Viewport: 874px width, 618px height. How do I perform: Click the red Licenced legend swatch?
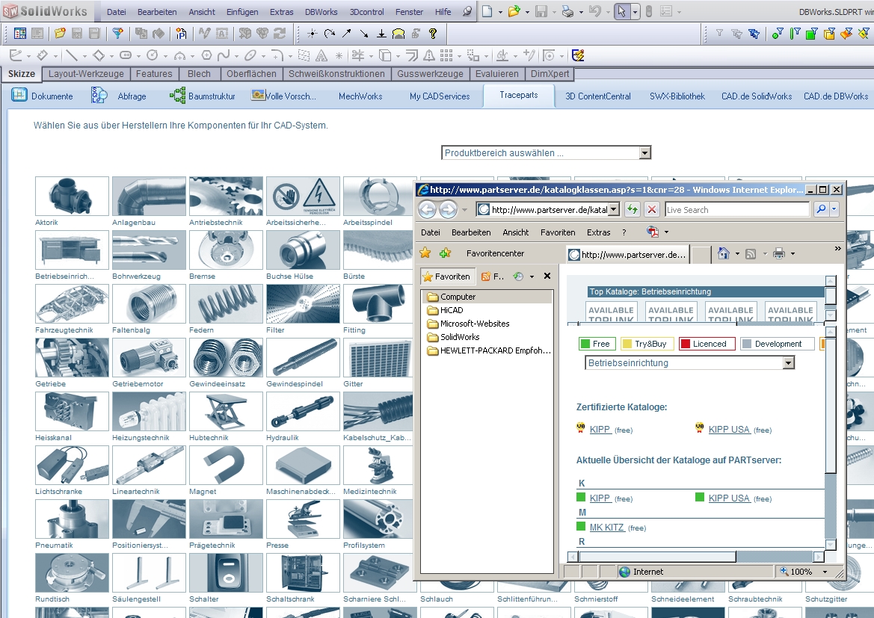pos(686,344)
